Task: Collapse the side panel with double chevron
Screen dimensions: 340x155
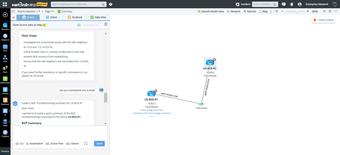Action: 13,18
